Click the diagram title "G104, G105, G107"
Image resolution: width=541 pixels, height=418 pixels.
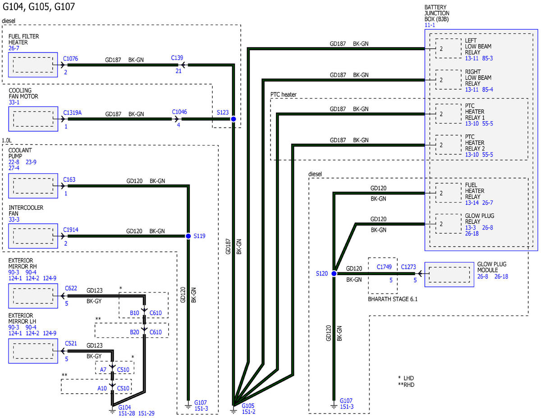39,7
